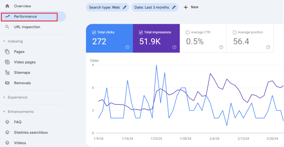Select Performance in the sidebar
This screenshot has height=147, width=284.
[34, 16]
